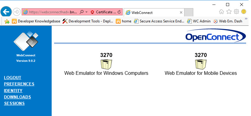Viewport: 251px width, 116px height.
Task: Click the red Certificate error shield
Action: 92,12
